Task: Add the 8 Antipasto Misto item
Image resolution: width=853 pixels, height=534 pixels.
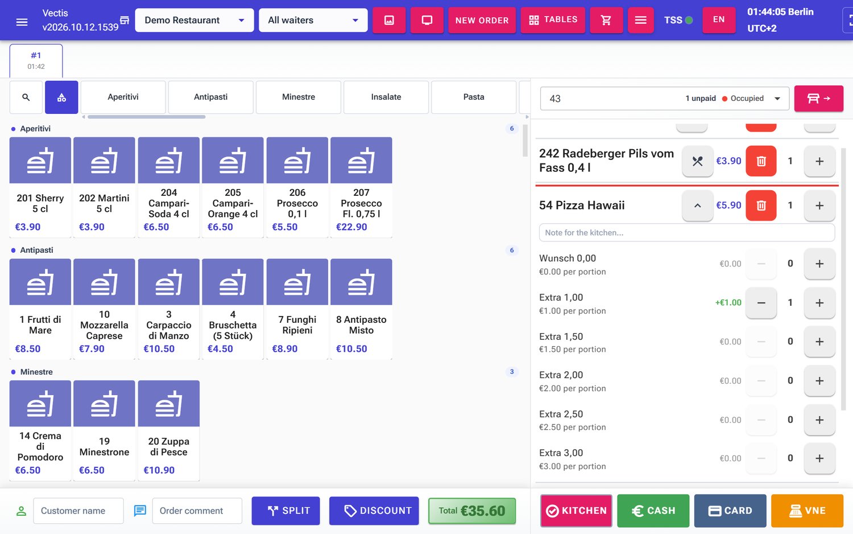Action: pos(361,309)
